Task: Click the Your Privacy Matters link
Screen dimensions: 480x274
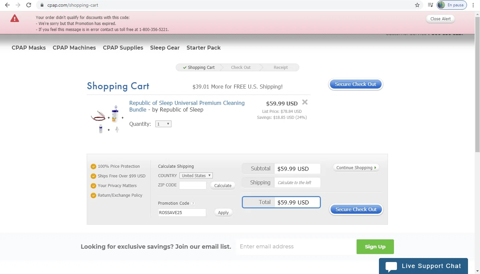Action: pyautogui.click(x=117, y=186)
